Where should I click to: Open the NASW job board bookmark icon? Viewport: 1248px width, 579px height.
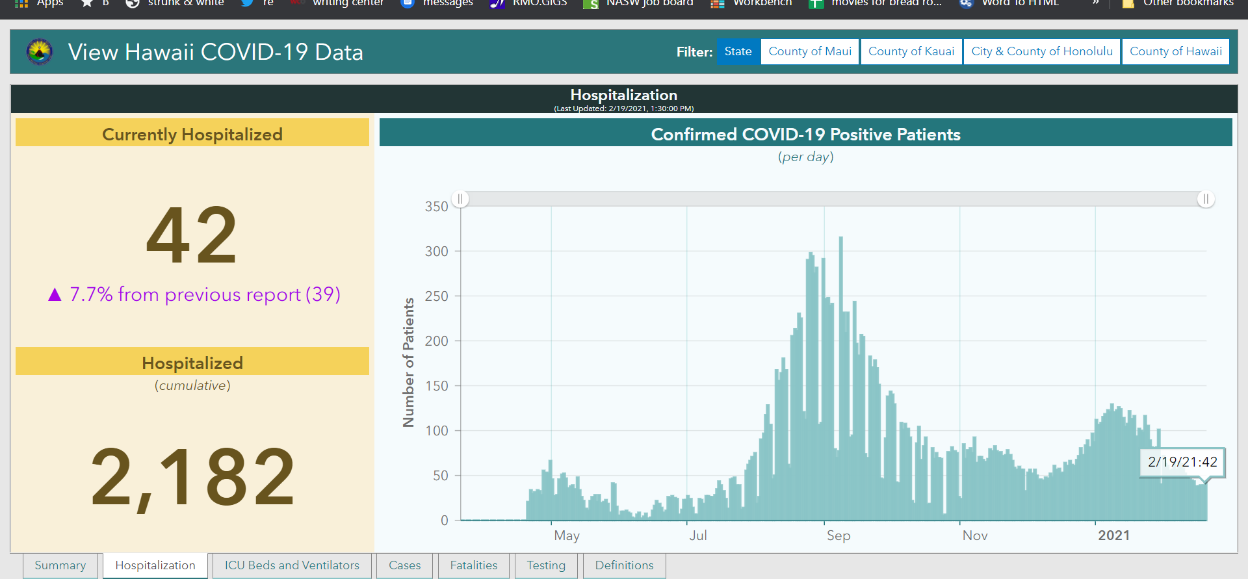tap(591, 4)
